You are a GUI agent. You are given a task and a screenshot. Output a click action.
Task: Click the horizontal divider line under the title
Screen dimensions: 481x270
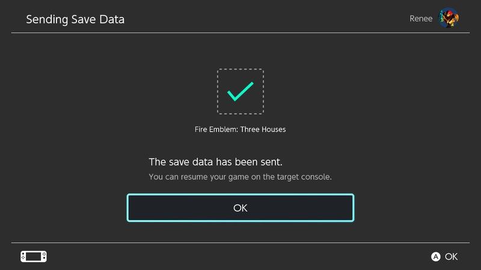point(240,32)
